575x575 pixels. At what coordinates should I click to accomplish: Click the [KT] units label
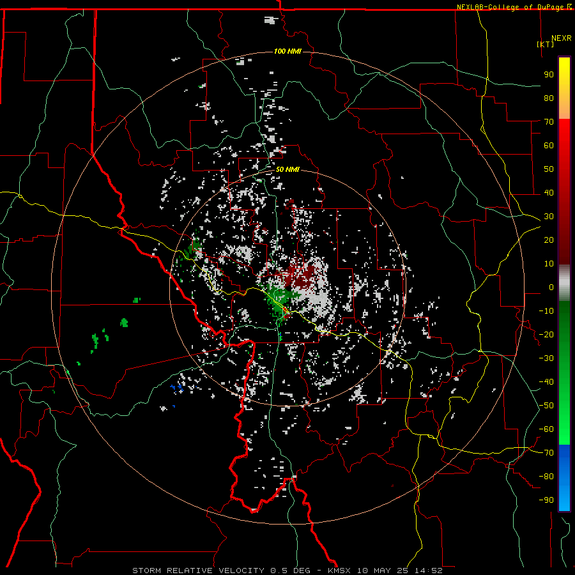click(545, 44)
